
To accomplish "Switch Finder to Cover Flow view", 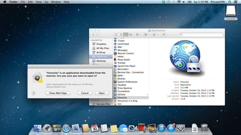I will 131,35.
